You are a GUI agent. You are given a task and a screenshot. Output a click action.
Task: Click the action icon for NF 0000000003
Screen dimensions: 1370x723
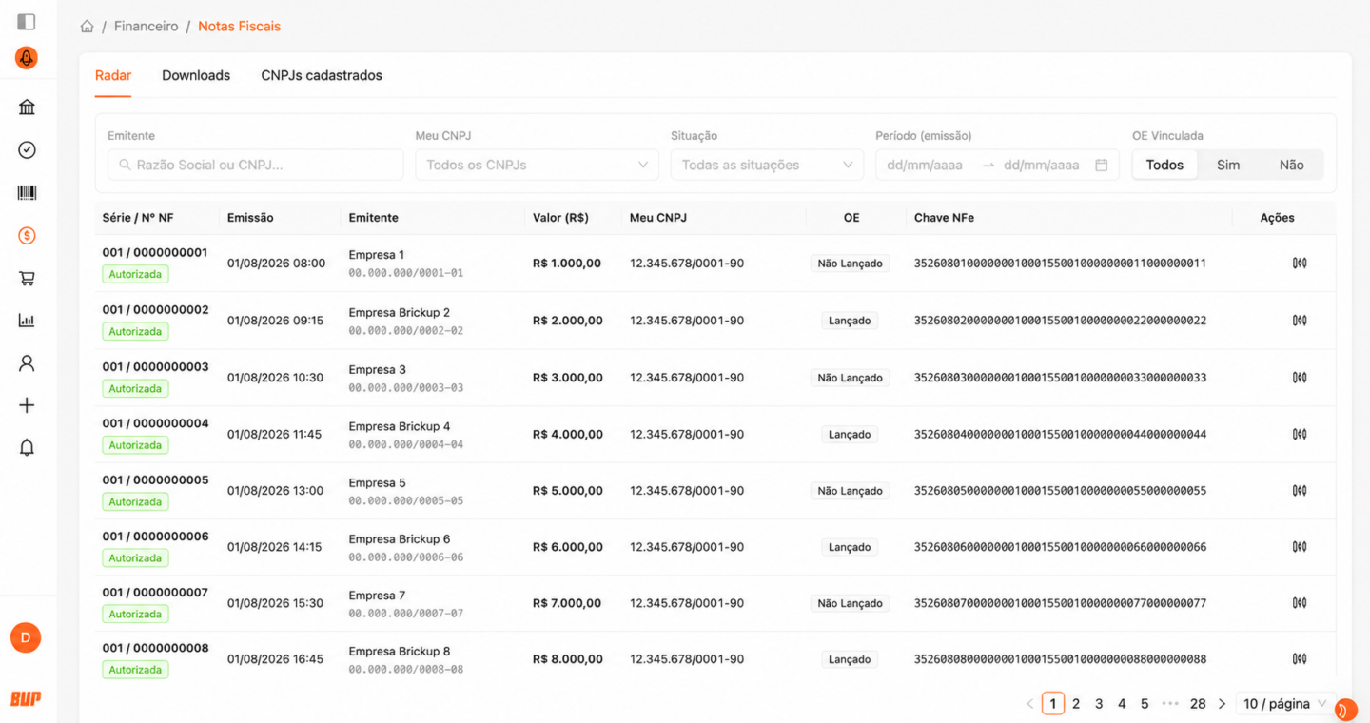(1300, 378)
